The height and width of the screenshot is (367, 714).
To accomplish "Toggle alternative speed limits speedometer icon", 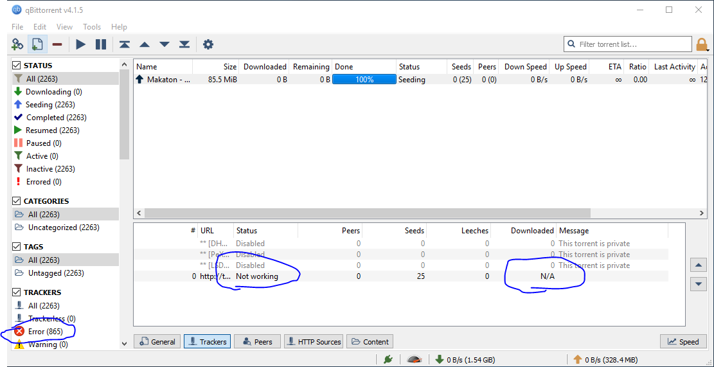I will 413,359.
